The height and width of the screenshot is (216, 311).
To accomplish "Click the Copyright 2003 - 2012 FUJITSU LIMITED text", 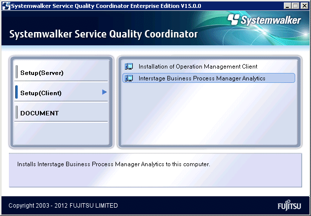I will coord(63,206).
